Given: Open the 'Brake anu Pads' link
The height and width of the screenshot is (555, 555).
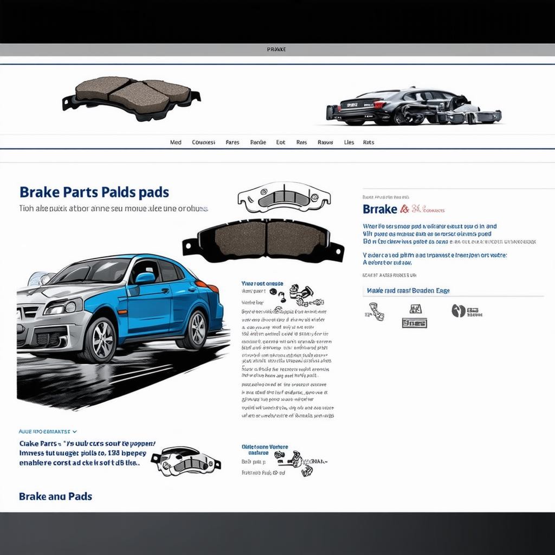Looking at the screenshot, I should tap(55, 496).
